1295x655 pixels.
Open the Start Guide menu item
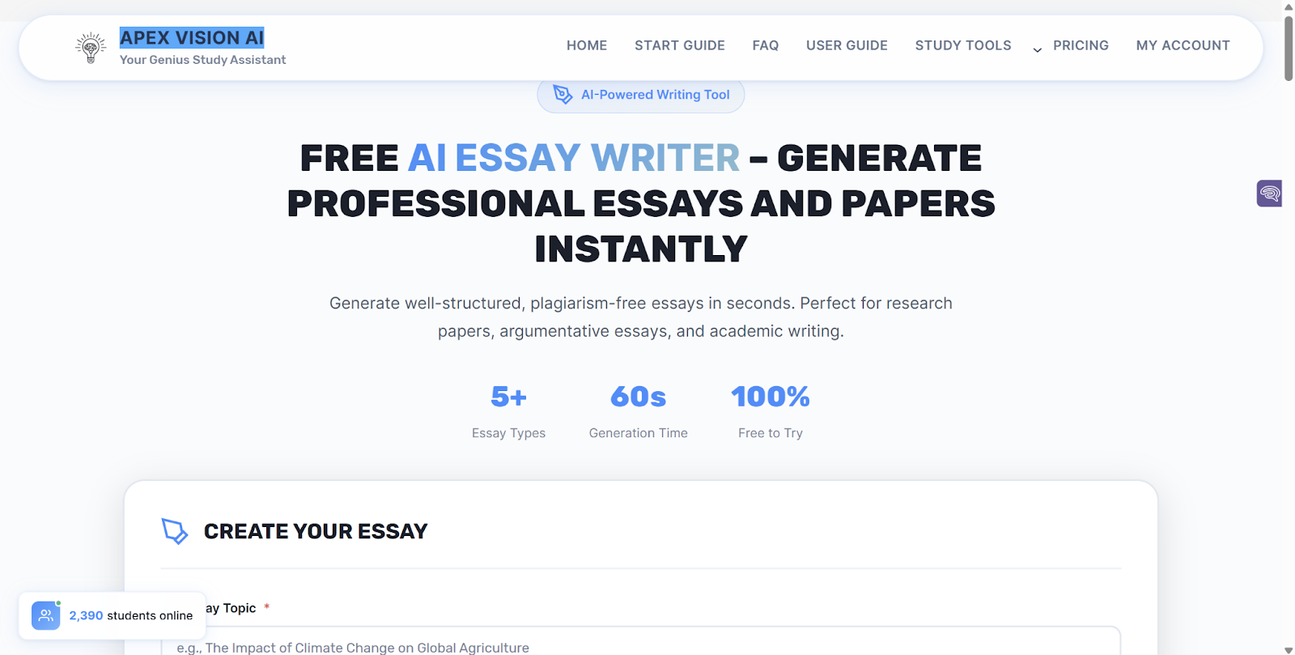point(680,45)
